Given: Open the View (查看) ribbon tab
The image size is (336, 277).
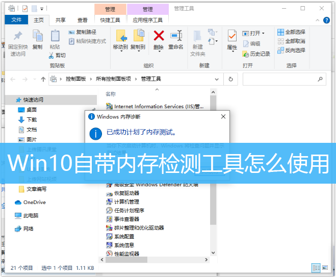Looking at the screenshot, I should tap(82, 20).
